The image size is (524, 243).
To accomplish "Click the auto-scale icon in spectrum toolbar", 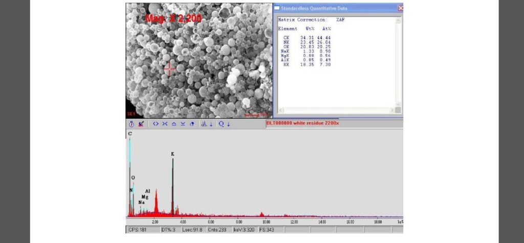I will point(192,124).
